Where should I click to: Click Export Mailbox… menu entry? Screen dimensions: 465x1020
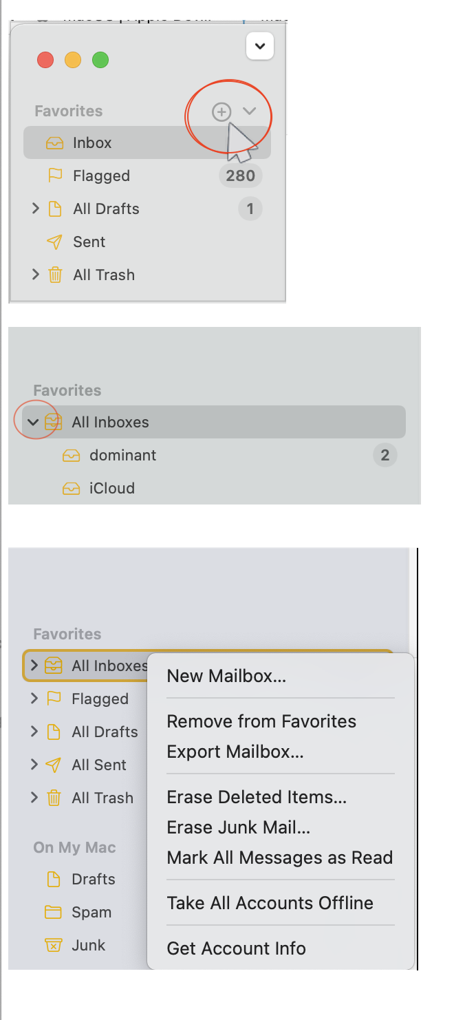235,752
